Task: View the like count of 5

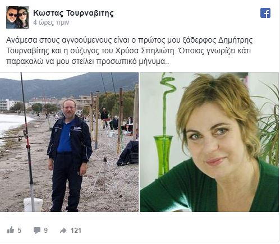Action: [20, 231]
